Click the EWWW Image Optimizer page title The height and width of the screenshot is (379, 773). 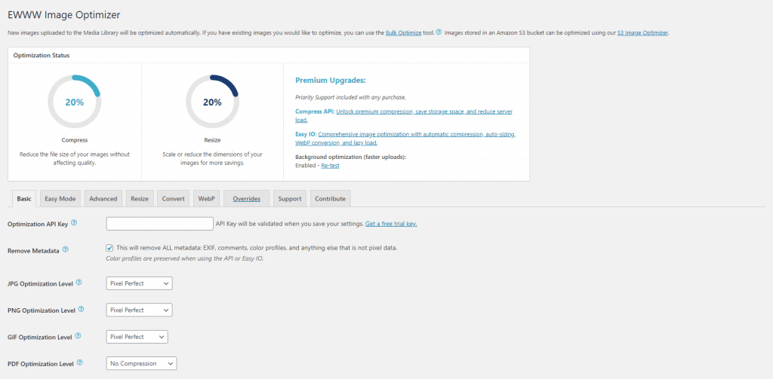click(x=64, y=15)
